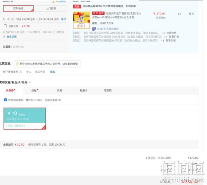Click 查看价格 for the 沐浴啫喱 35ML gift
Image resolution: width=207 pixels, height=185 pixels.
(x=174, y=37)
